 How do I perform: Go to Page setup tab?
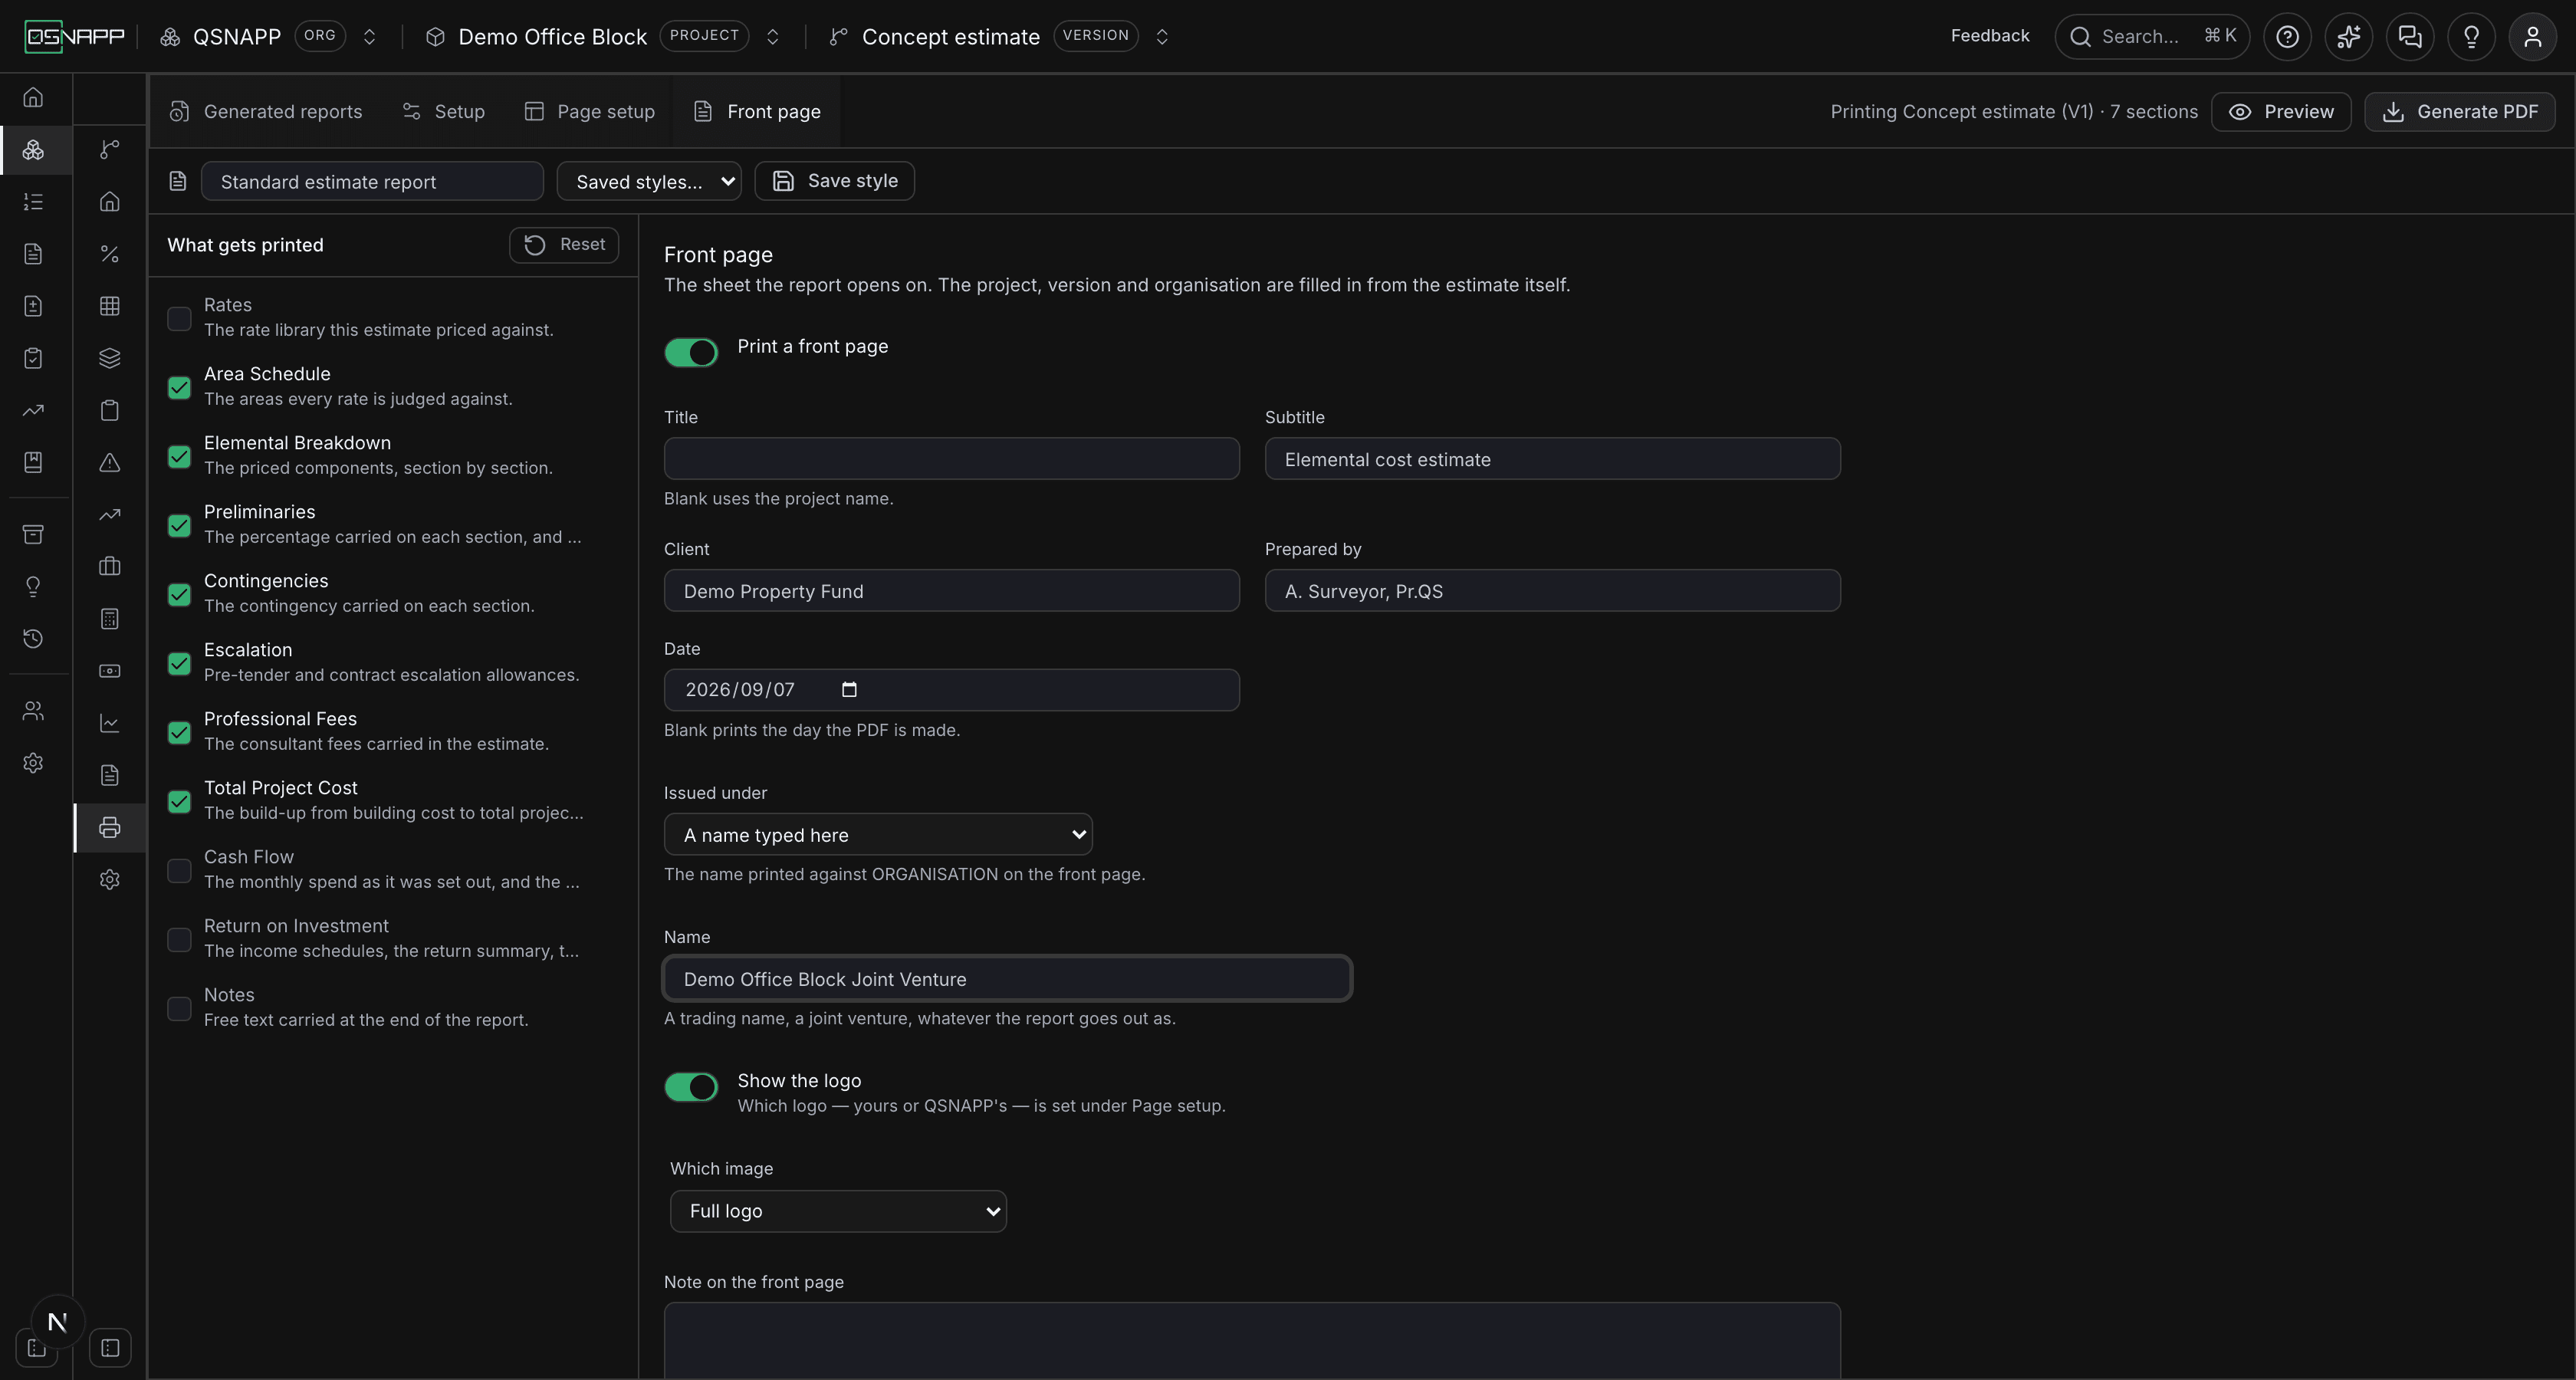(590, 111)
